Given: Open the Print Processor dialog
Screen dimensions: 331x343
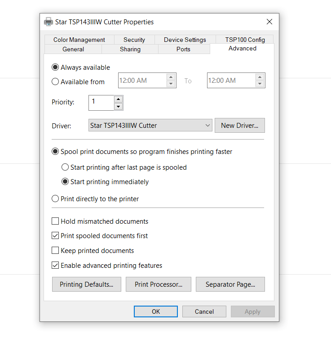Looking at the screenshot, I should coord(159,284).
